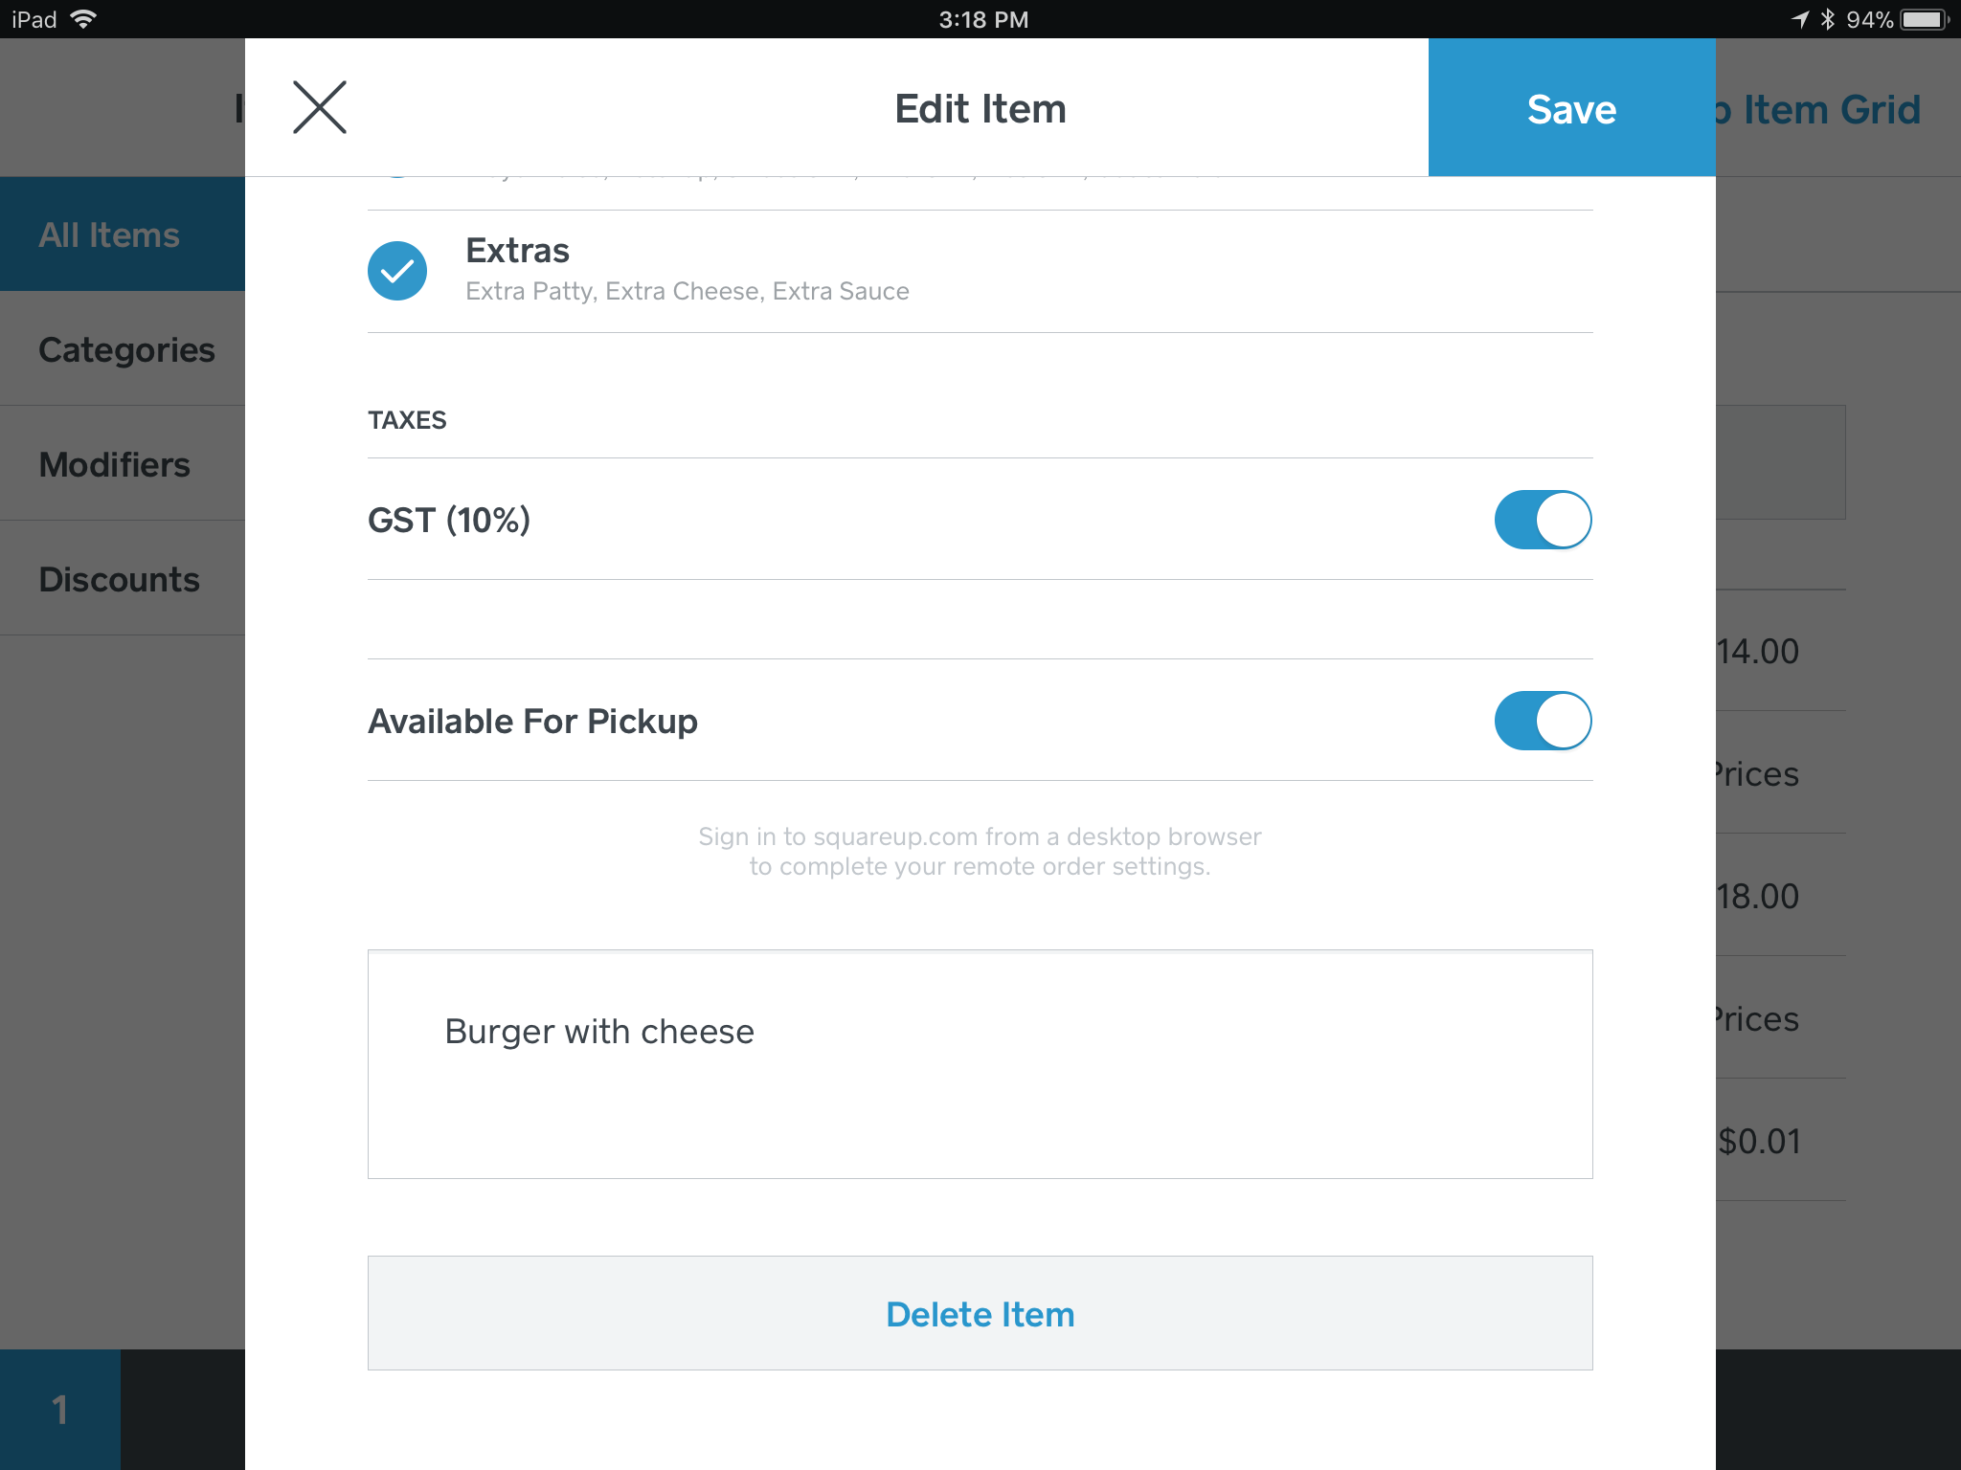This screenshot has height=1470, width=1961.
Task: Turn off Available For Pickup switch
Action: point(1543,721)
